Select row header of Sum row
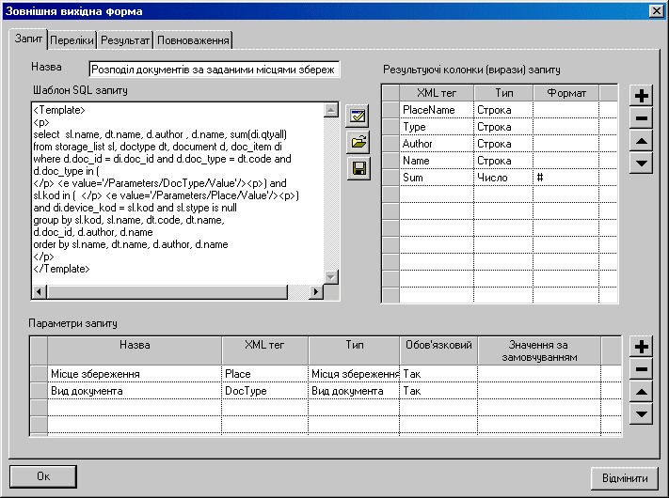669x498 pixels. (x=390, y=178)
